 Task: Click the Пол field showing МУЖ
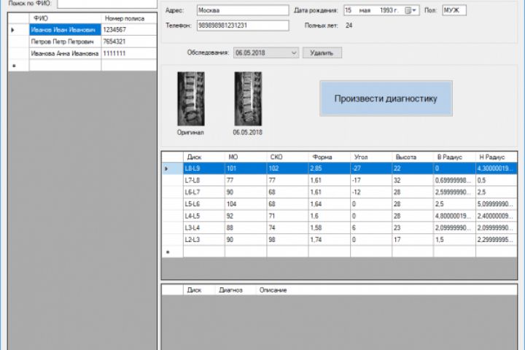tap(454, 10)
